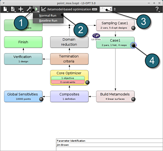This screenshot has height=151, width=163.
Task: Maximize the LS-OPT window
Action: coord(154,3)
